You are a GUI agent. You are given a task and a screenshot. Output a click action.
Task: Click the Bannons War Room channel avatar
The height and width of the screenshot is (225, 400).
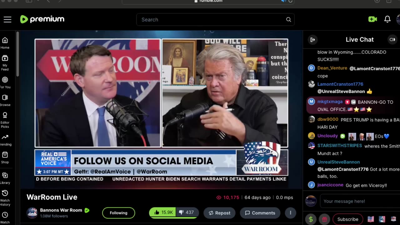(32, 213)
